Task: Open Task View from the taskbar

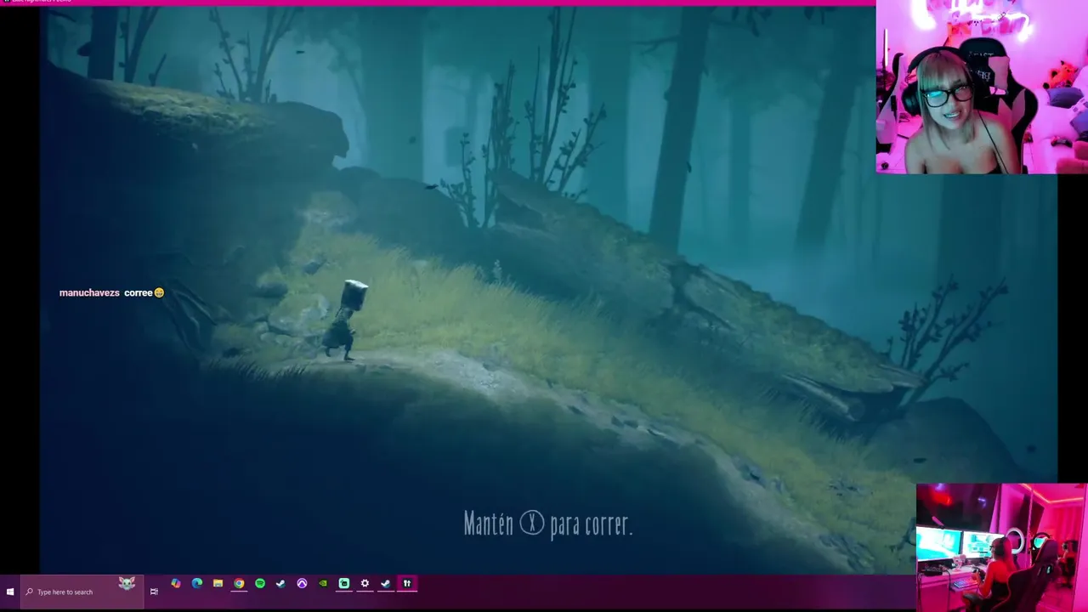Action: 154,592
